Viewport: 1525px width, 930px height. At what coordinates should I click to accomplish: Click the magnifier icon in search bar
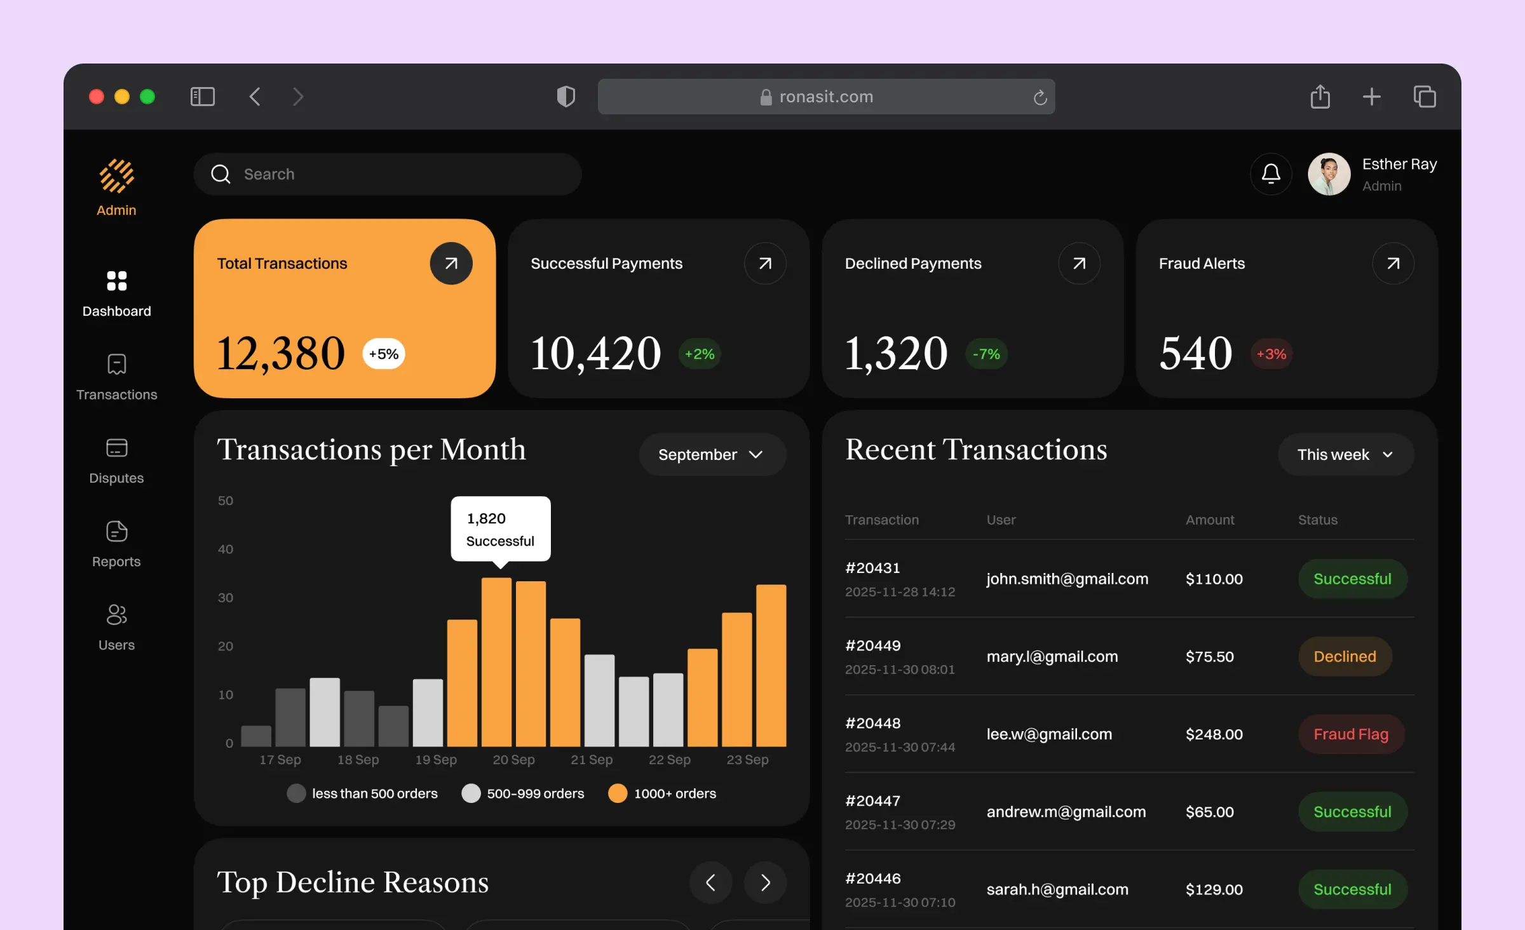point(220,174)
